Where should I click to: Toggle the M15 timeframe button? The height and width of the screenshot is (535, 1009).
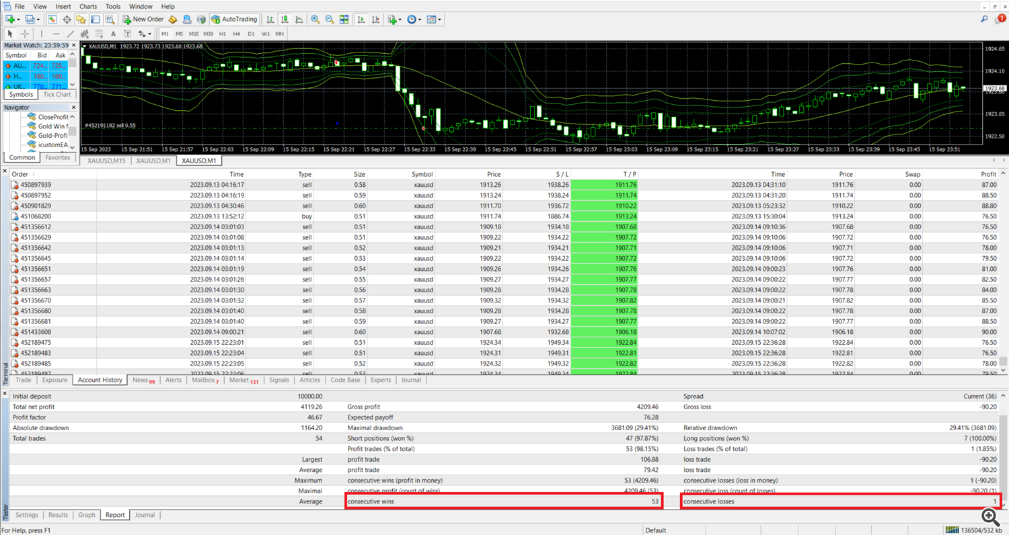tap(194, 34)
